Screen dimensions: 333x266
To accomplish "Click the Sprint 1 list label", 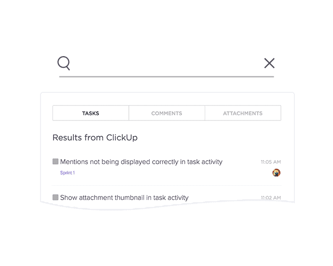I will 67,173.
